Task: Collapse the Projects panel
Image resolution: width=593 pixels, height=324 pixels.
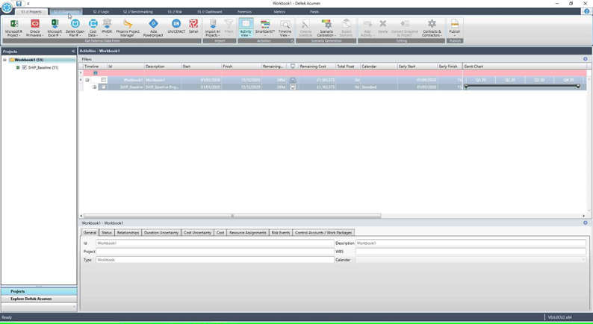Action: point(73,51)
